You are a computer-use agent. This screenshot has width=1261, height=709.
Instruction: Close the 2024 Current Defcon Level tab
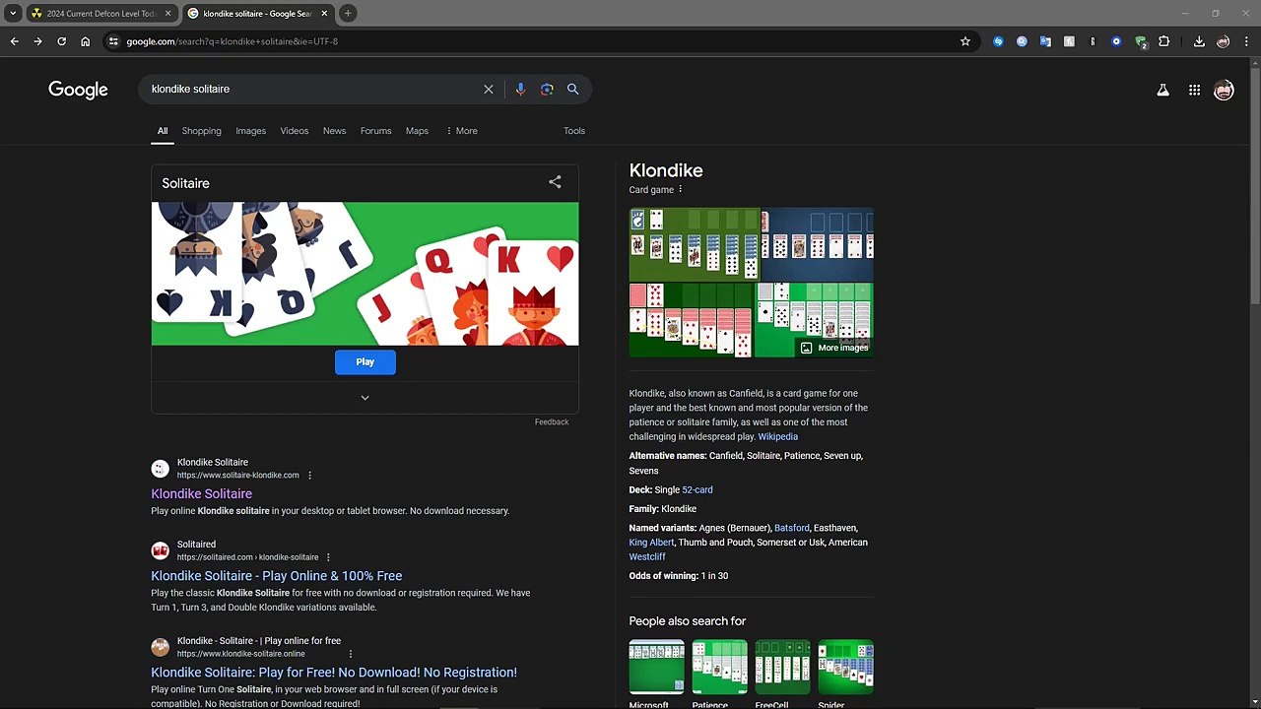point(168,14)
